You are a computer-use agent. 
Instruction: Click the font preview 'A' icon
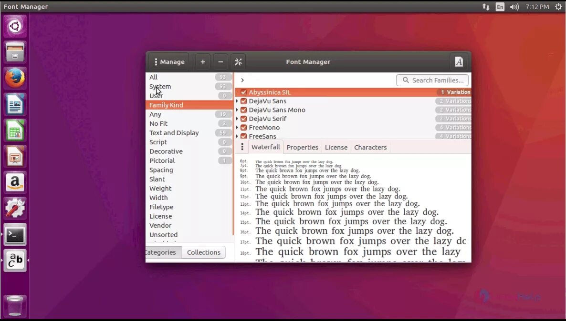point(459,62)
